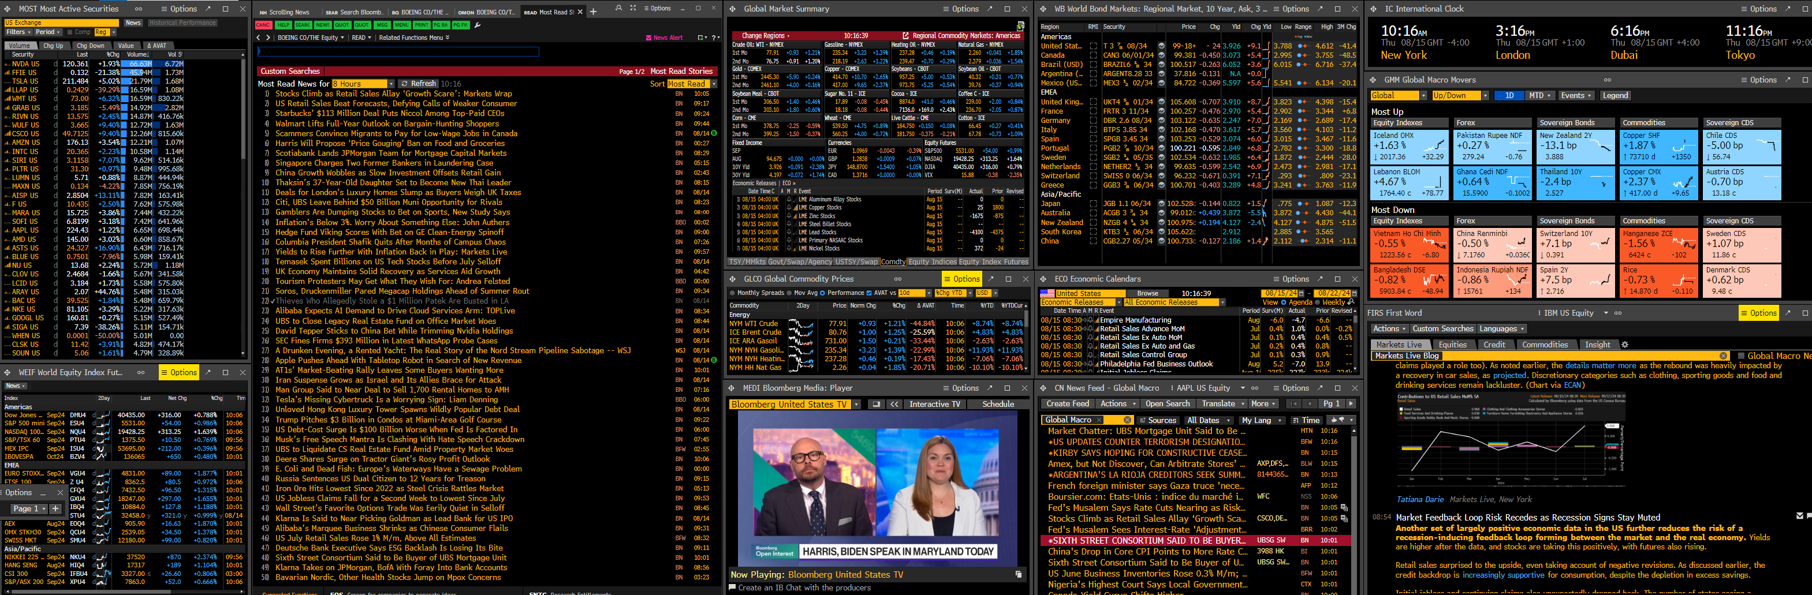Open the Period dropdown
1812x595 pixels.
(x=48, y=32)
